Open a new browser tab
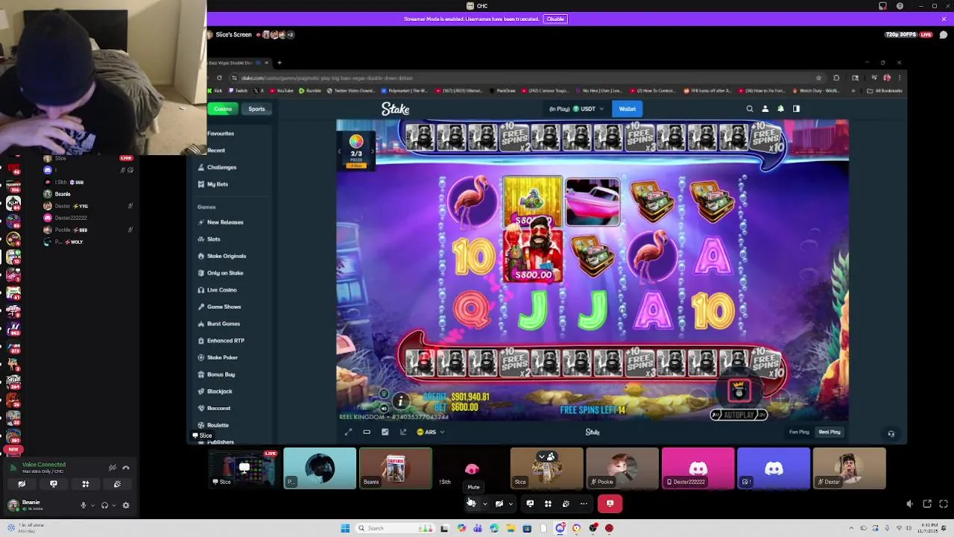 point(279,63)
